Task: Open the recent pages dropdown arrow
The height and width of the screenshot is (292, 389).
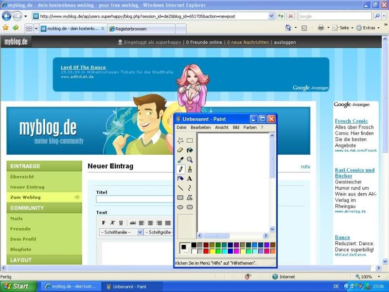Action: coord(26,17)
